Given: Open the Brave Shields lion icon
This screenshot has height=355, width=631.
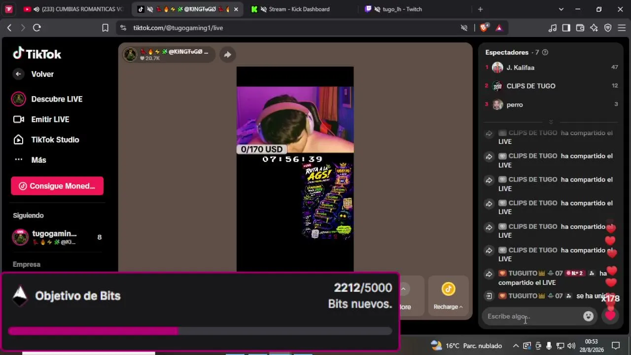Looking at the screenshot, I should [484, 28].
